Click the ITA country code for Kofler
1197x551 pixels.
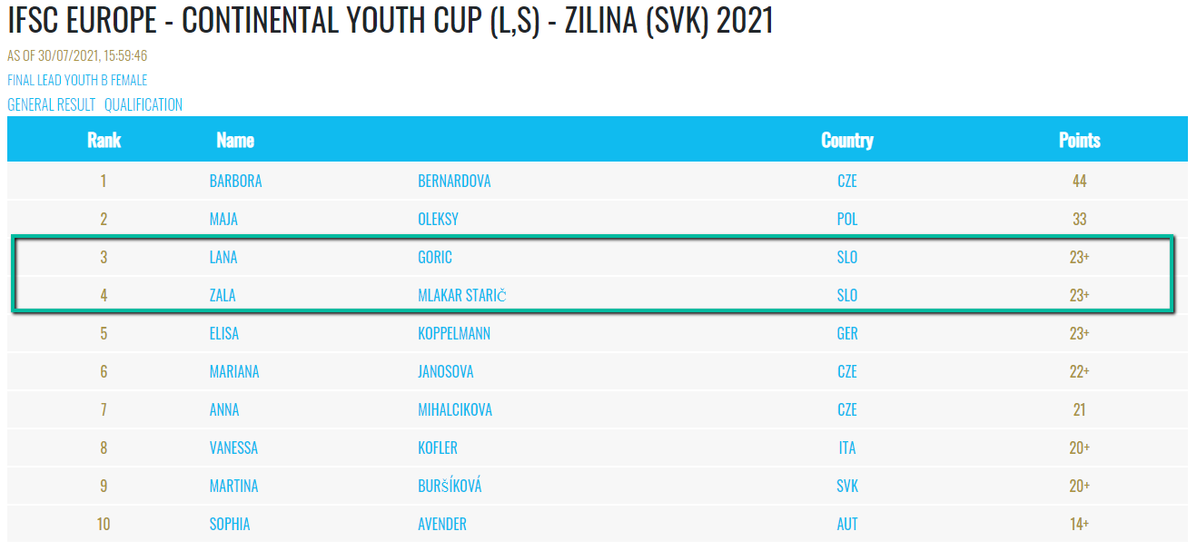click(847, 448)
